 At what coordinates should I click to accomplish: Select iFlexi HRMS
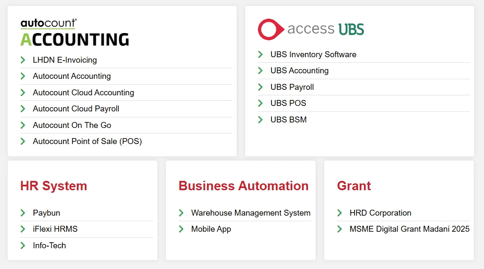coord(55,229)
